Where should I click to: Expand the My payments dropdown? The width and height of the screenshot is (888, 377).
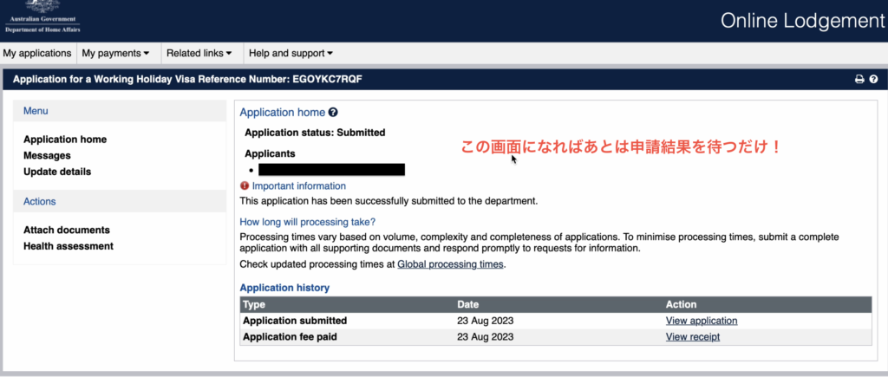coord(115,54)
